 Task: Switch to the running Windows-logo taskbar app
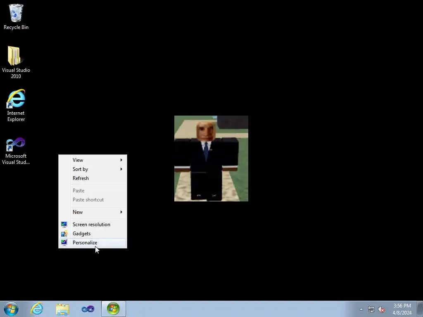point(113,309)
